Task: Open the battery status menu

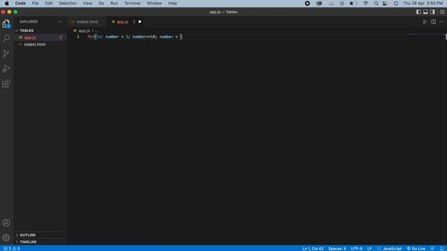Action: 353,3
